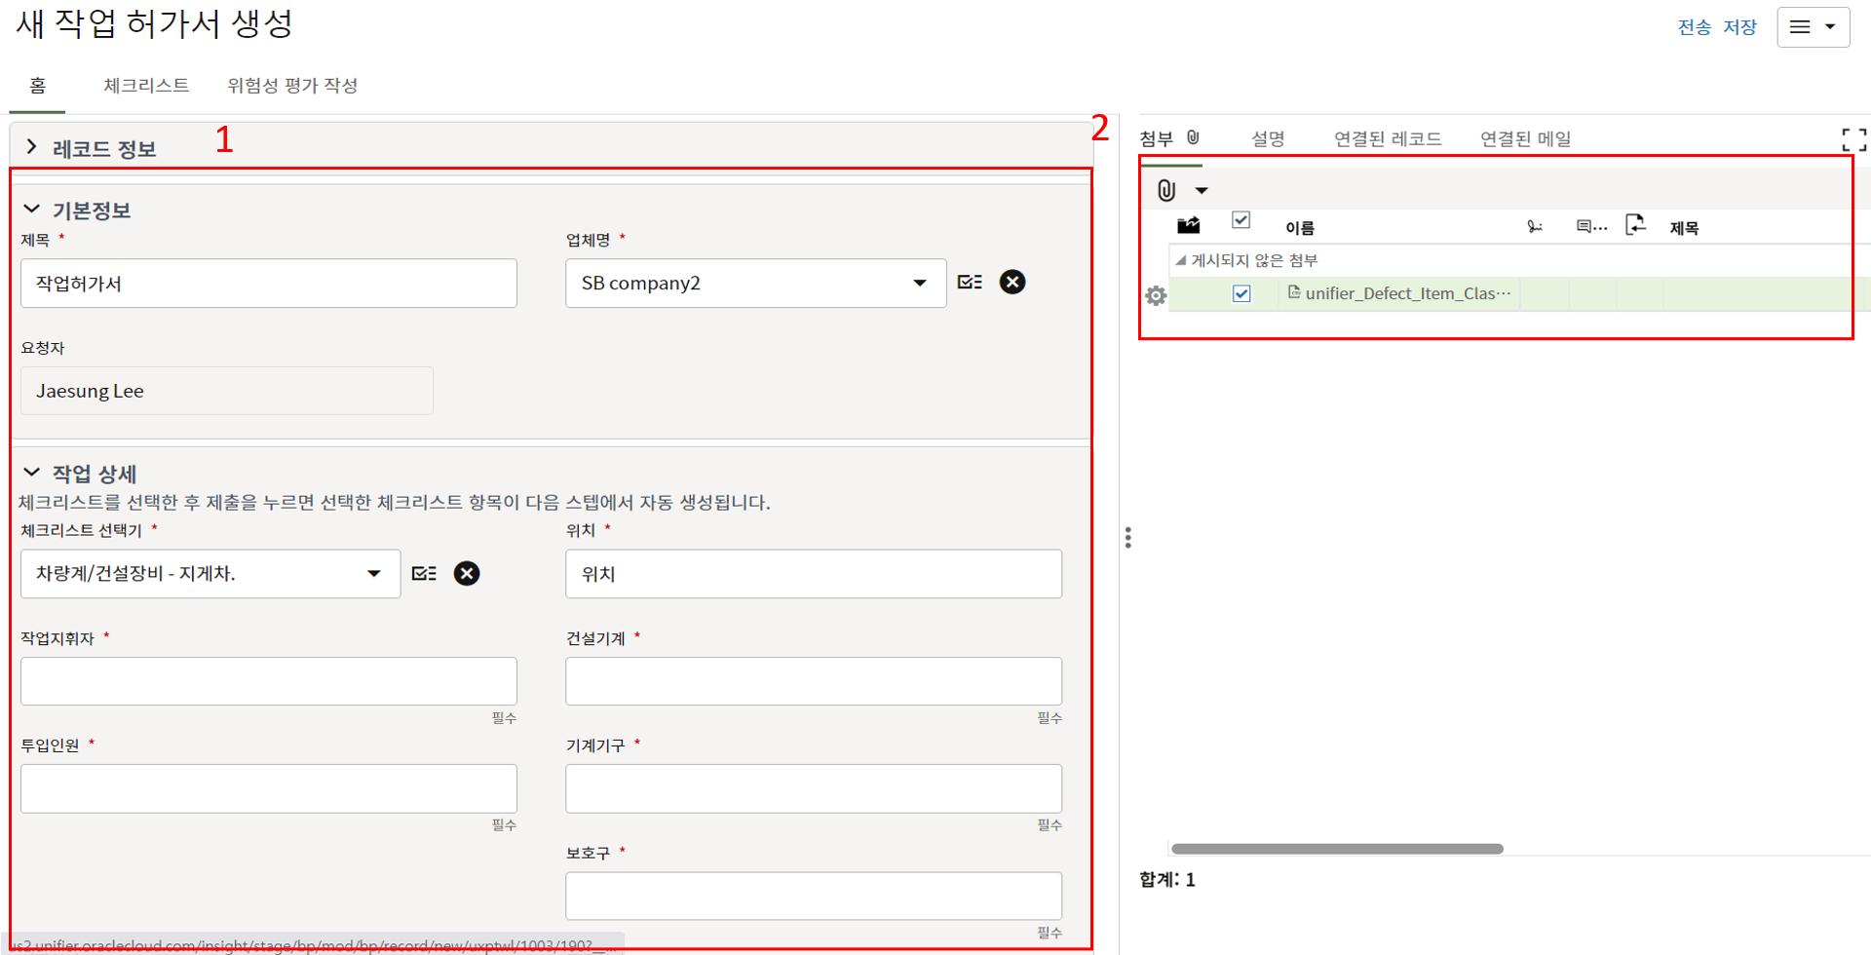Click the horizontal scrollbar in attachment panel
Image resolution: width=1871 pixels, height=955 pixels.
coord(1336,849)
